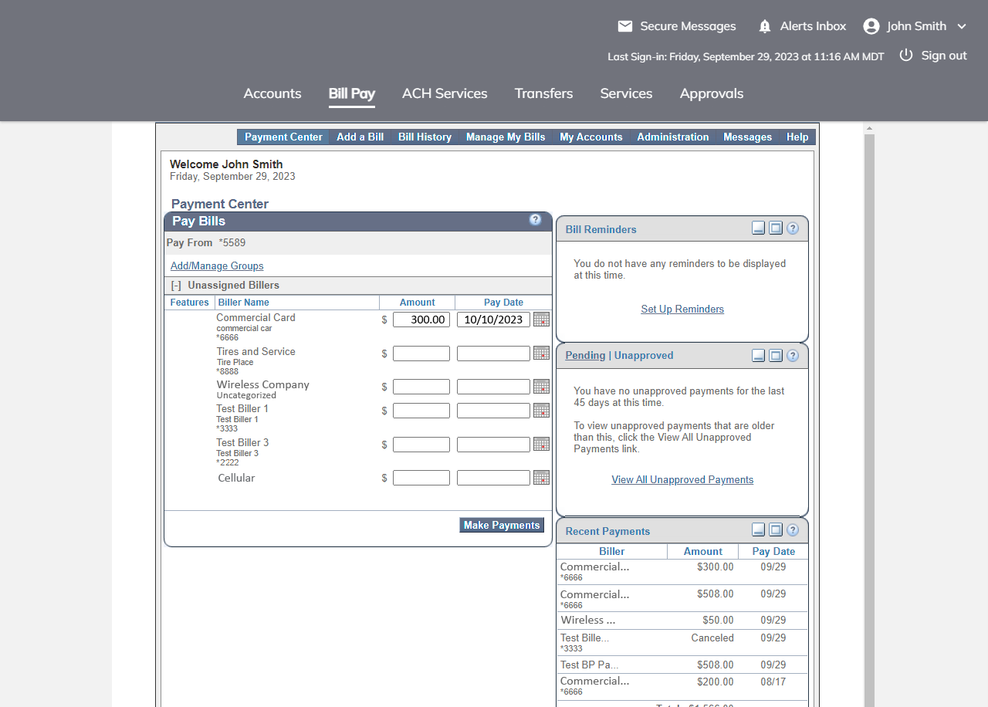Viewport: 988px width, 707px height.
Task: Maximize the Bill Reminders panel
Action: pyautogui.click(x=776, y=228)
